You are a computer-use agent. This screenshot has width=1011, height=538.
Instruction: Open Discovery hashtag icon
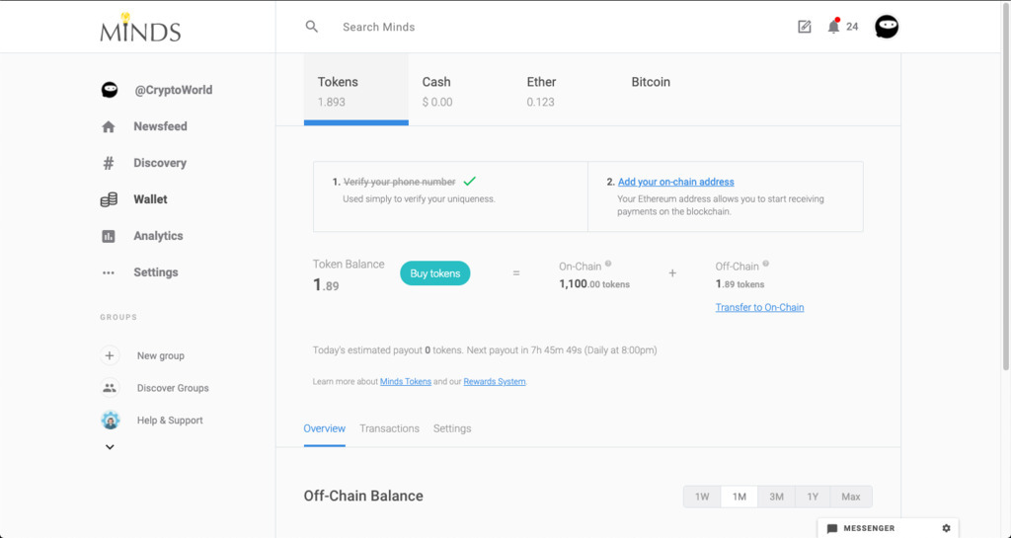[109, 163]
